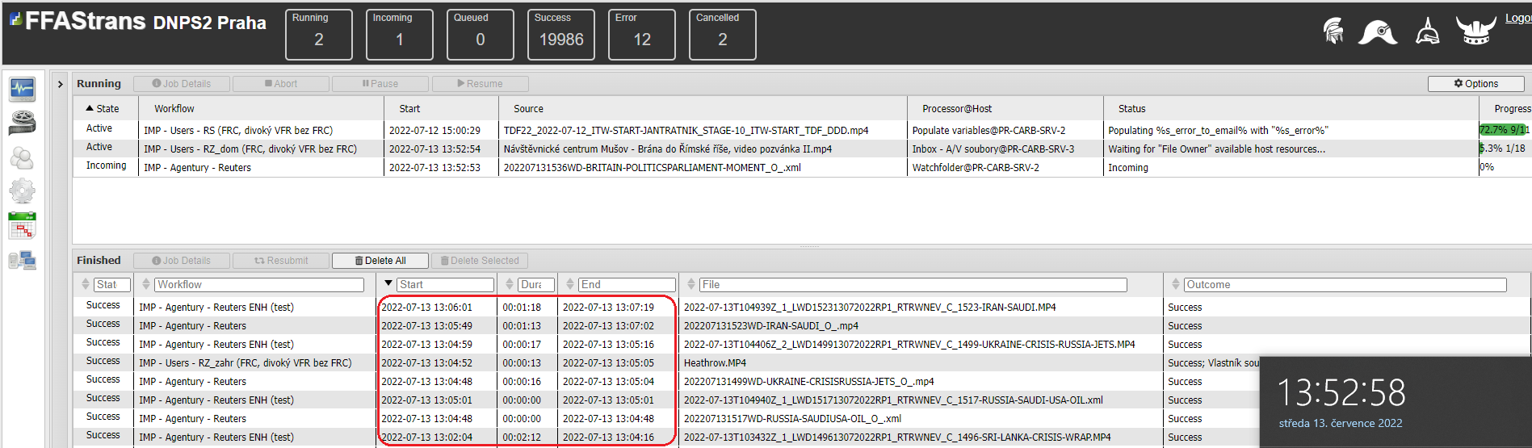Click sort icon beside Dura filter
This screenshot has height=448, width=1532.
(x=510, y=284)
